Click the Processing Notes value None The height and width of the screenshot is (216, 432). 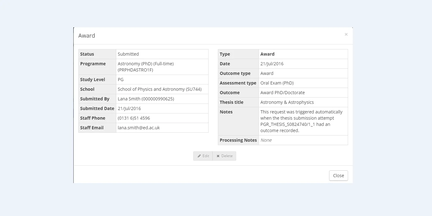click(x=266, y=140)
